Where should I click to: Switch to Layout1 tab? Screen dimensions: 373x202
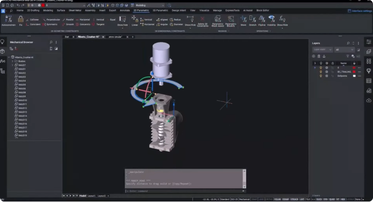point(91,196)
